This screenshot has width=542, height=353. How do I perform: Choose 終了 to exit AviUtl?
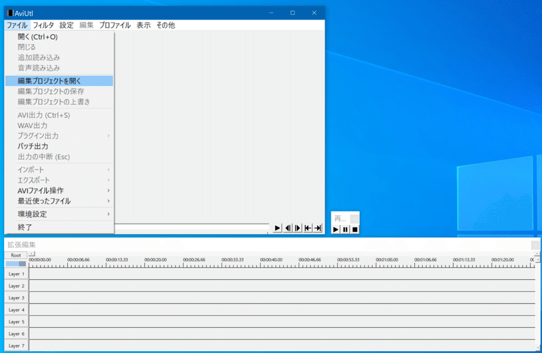[x=59, y=227]
